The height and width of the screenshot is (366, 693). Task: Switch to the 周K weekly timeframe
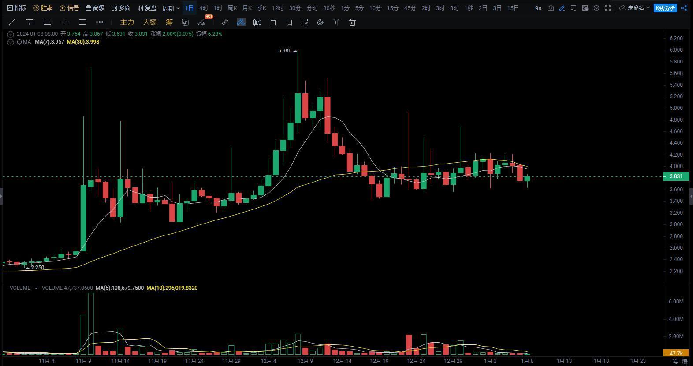click(x=232, y=8)
